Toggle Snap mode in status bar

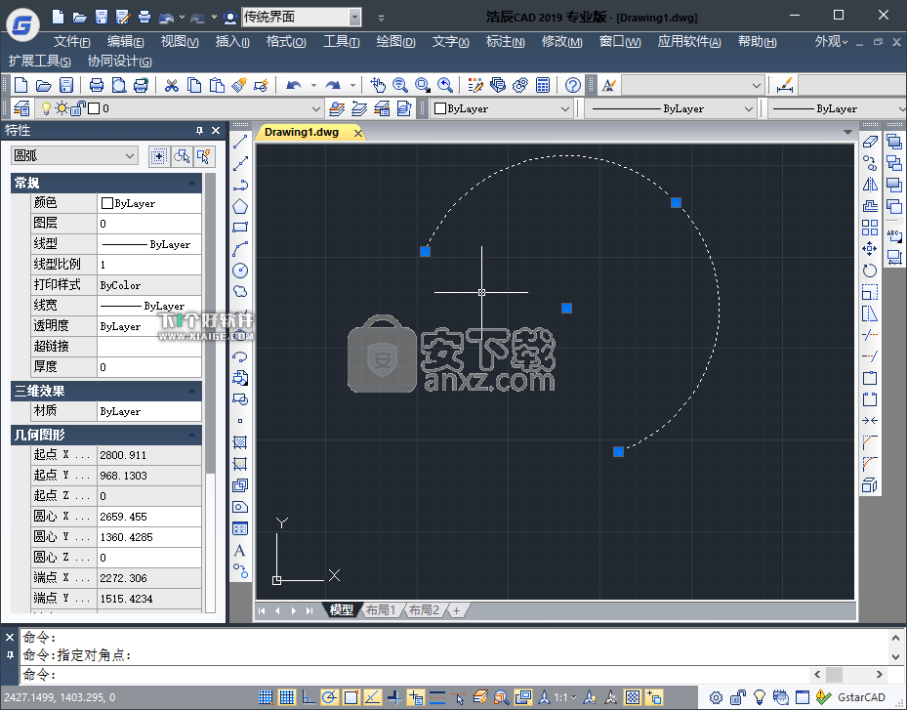pyautogui.click(x=266, y=697)
